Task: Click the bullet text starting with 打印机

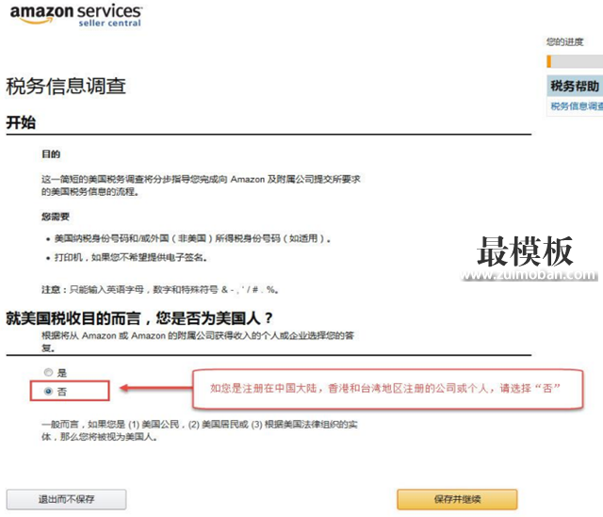Action: [131, 257]
